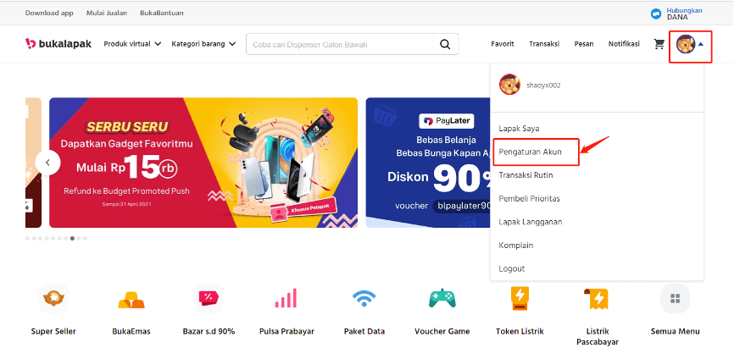Choose Logout in the account menu

(512, 268)
